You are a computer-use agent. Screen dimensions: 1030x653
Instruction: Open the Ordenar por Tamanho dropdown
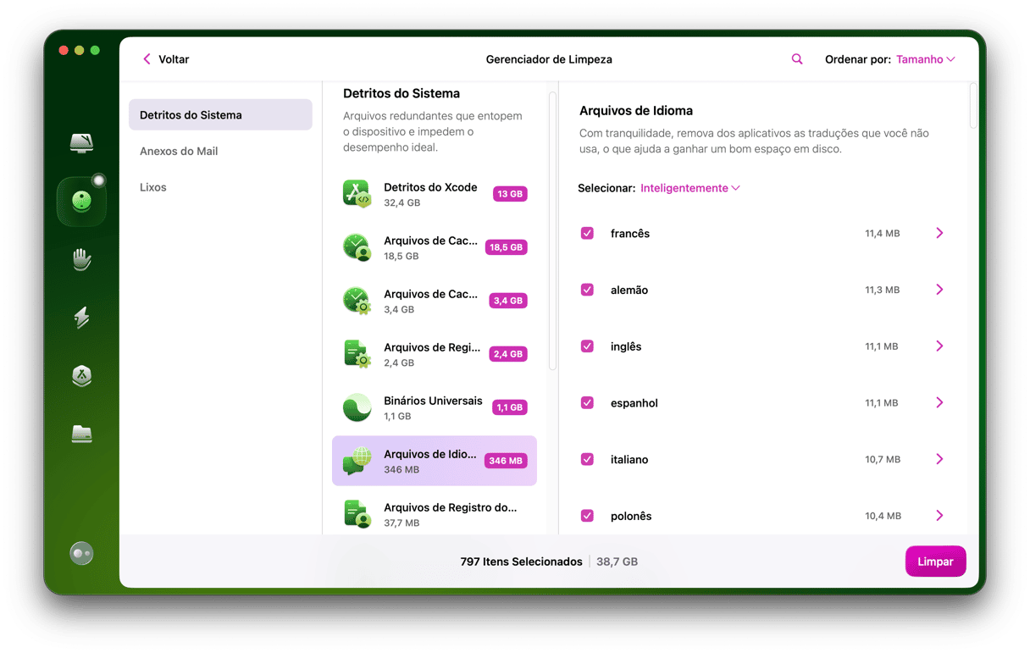pyautogui.click(x=926, y=59)
